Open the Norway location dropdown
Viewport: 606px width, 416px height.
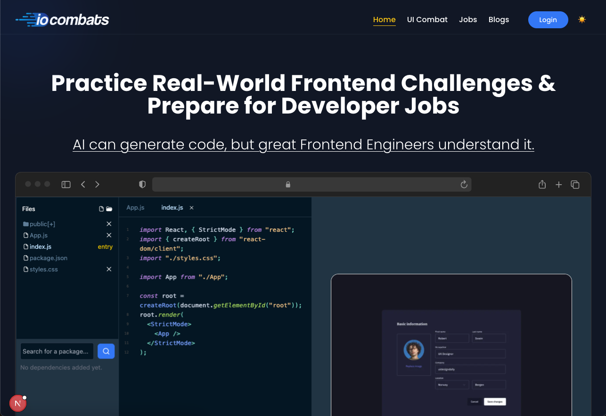(x=451, y=385)
